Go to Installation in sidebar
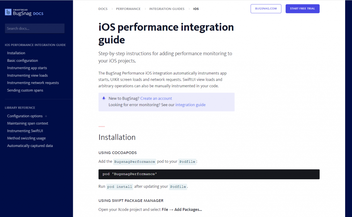This screenshot has height=217, width=352. 16,53
